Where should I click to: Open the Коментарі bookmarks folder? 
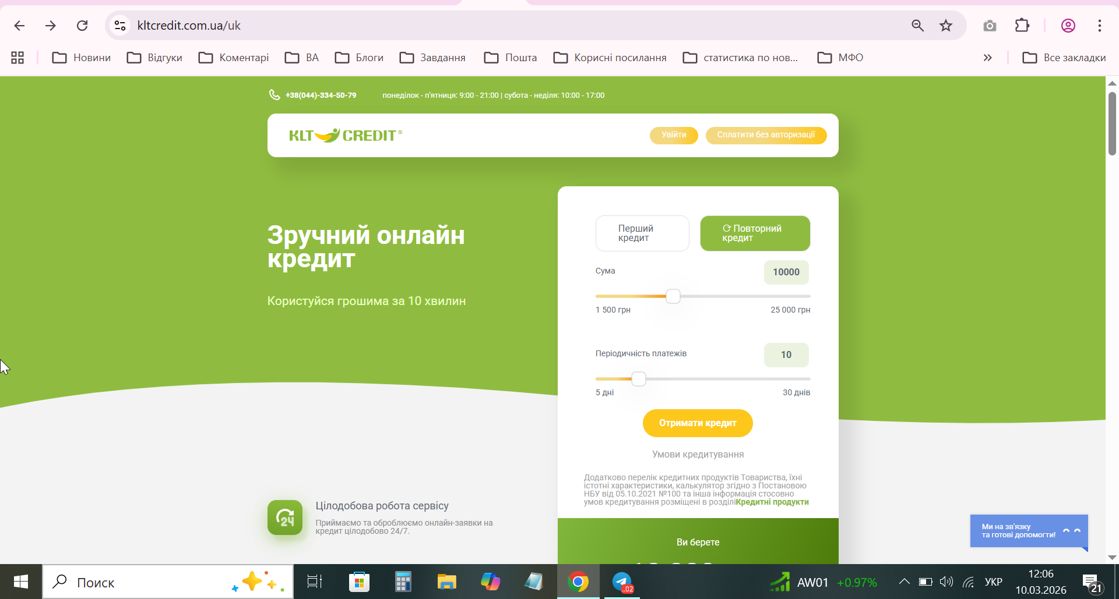coord(234,58)
